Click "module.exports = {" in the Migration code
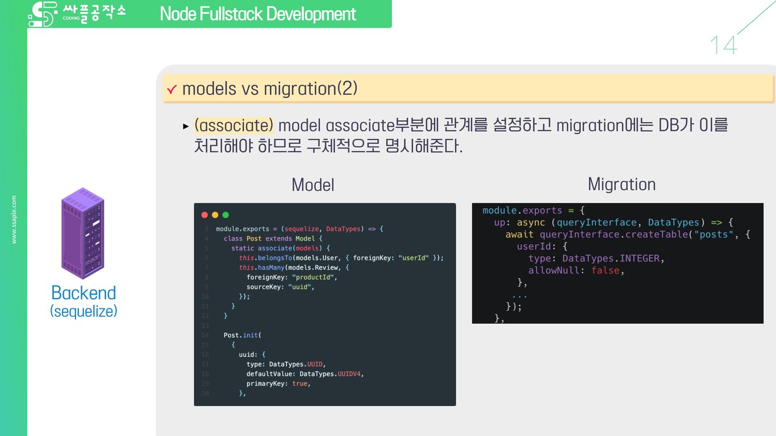 click(533, 211)
